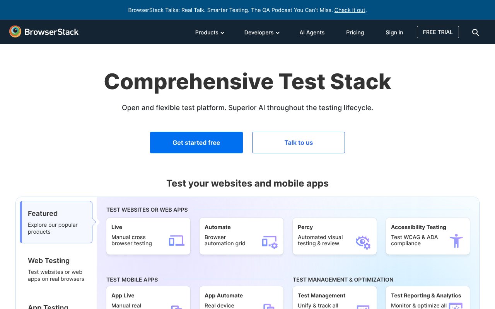The image size is (495, 309).
Task: Click the Test Management card icon
Action: click(x=363, y=307)
